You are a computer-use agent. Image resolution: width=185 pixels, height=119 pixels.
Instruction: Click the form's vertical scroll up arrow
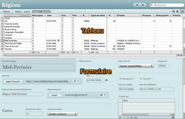pos(184,115)
